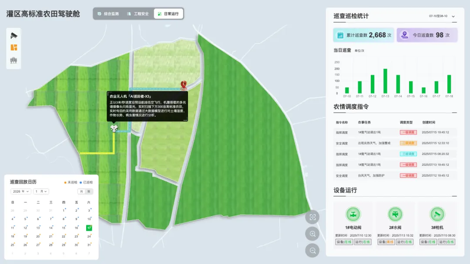The width and height of the screenshot is (470, 264).
Task: Click the 设备|在线 status of 3#枪机
Action: (428, 242)
